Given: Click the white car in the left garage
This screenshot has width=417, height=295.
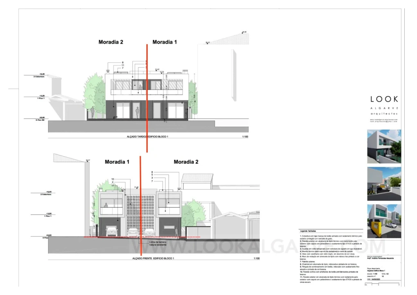Looking at the screenshot, I should coord(111,232).
